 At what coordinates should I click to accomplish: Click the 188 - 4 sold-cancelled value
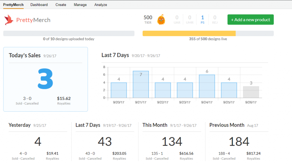point(224,153)
